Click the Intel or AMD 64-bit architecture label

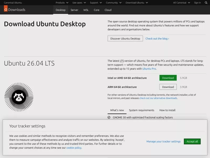point(127,78)
